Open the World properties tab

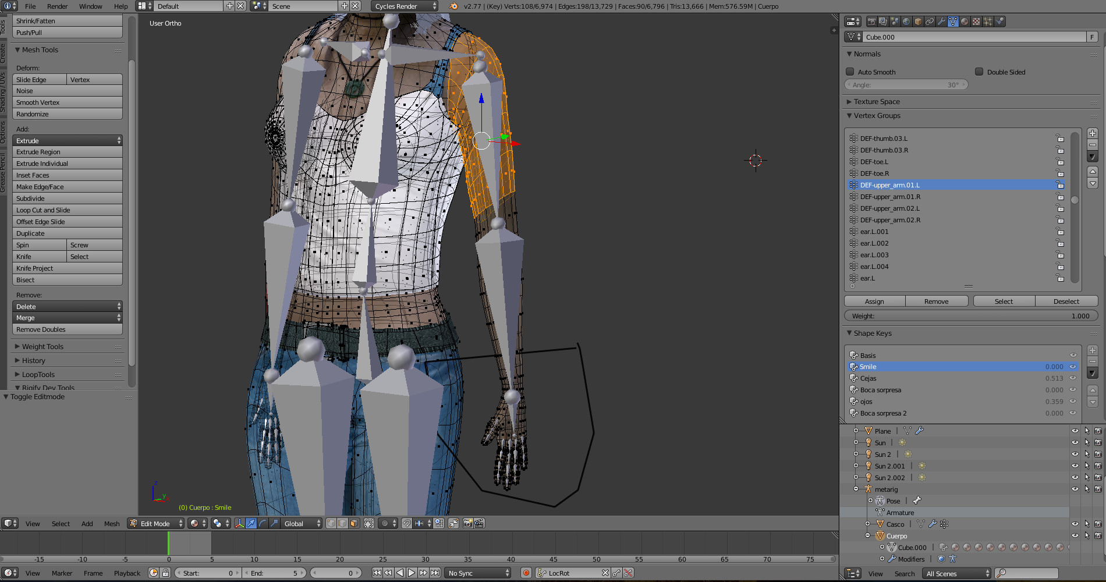point(906,22)
